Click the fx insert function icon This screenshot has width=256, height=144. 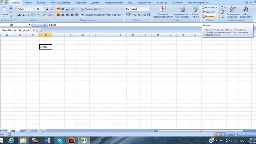pyautogui.click(x=45, y=25)
